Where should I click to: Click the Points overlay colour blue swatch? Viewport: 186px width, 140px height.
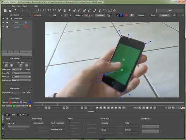coord(30,102)
